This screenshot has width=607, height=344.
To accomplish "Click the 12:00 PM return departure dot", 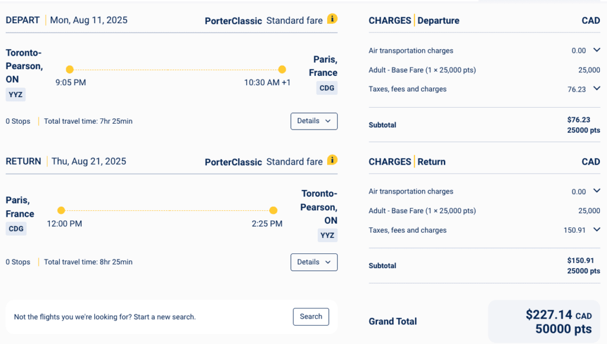I will (x=61, y=210).
